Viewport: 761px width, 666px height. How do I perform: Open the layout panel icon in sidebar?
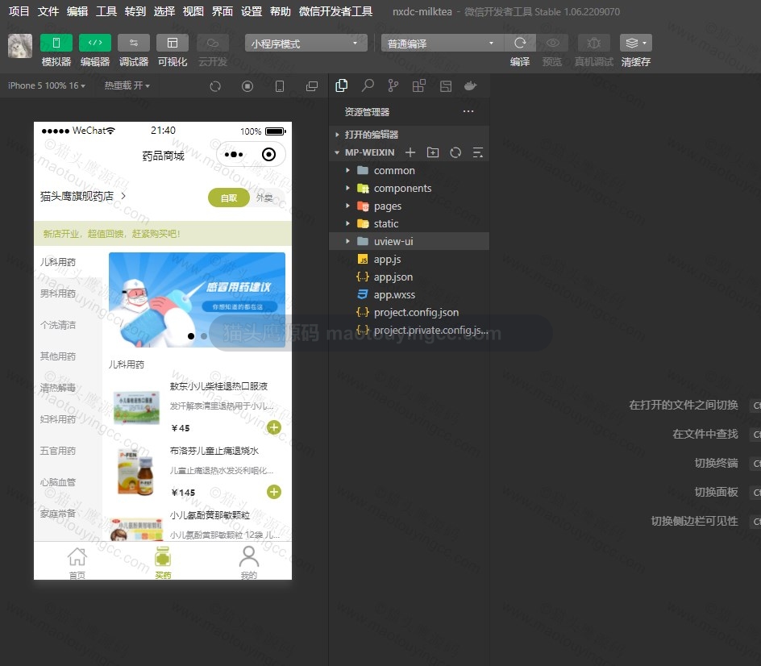pyautogui.click(x=445, y=86)
